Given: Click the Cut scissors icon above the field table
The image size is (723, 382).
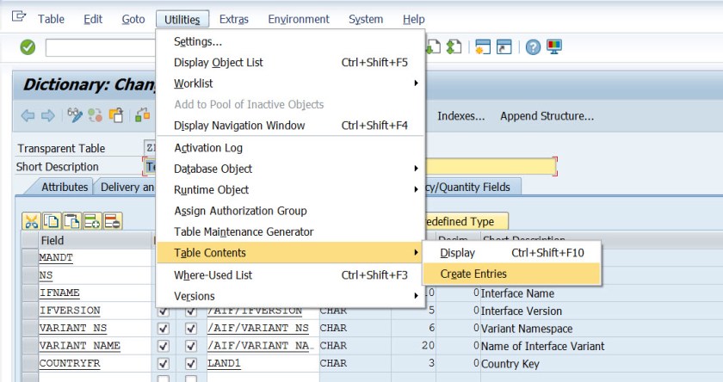Looking at the screenshot, I should 31,221.
